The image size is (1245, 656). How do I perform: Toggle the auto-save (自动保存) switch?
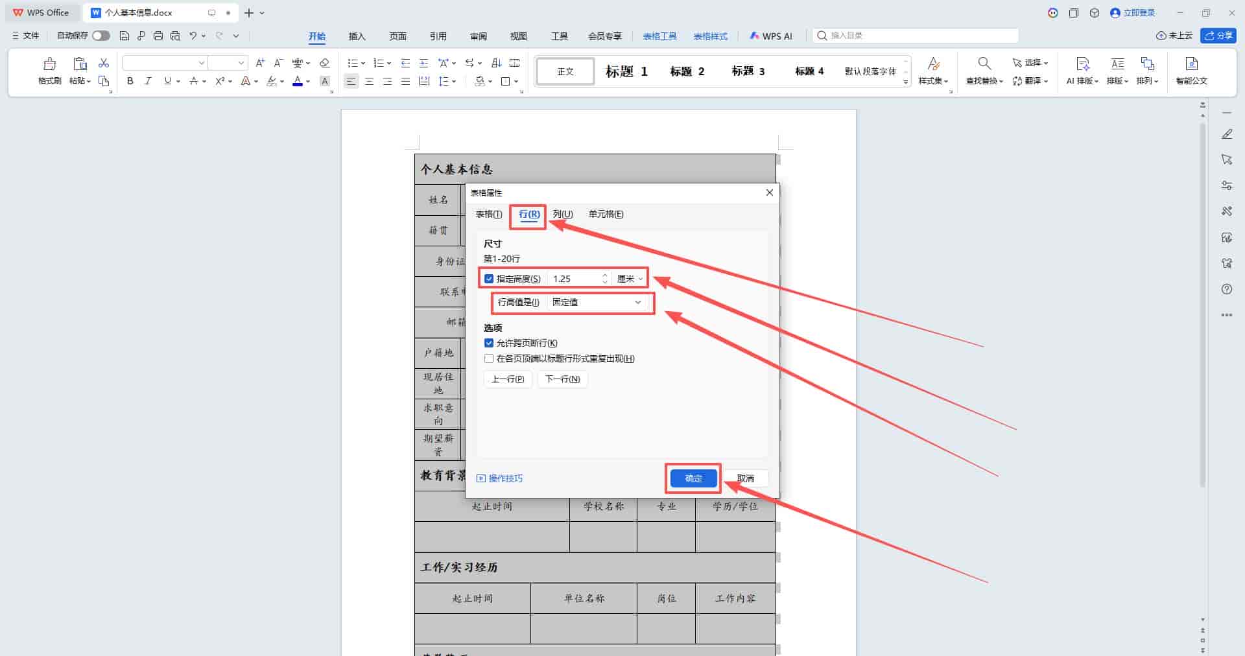pyautogui.click(x=101, y=36)
